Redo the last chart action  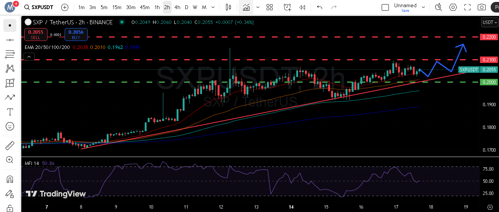point(334,7)
